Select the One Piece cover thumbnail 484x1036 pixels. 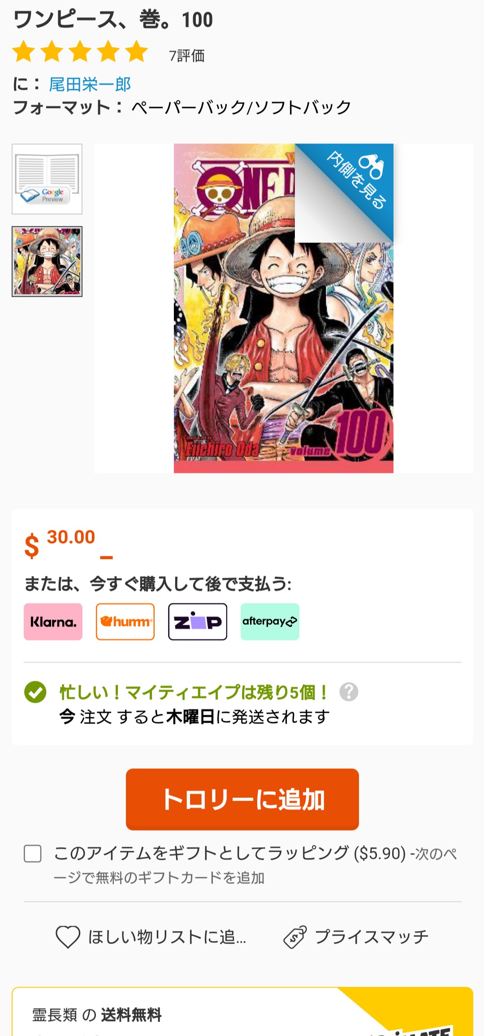click(47, 261)
